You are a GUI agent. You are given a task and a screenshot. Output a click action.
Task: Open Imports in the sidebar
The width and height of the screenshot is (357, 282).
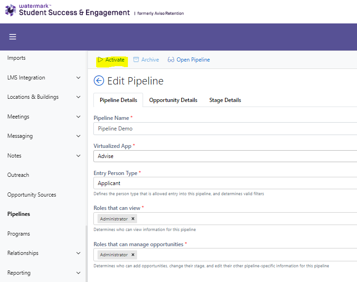(17, 58)
